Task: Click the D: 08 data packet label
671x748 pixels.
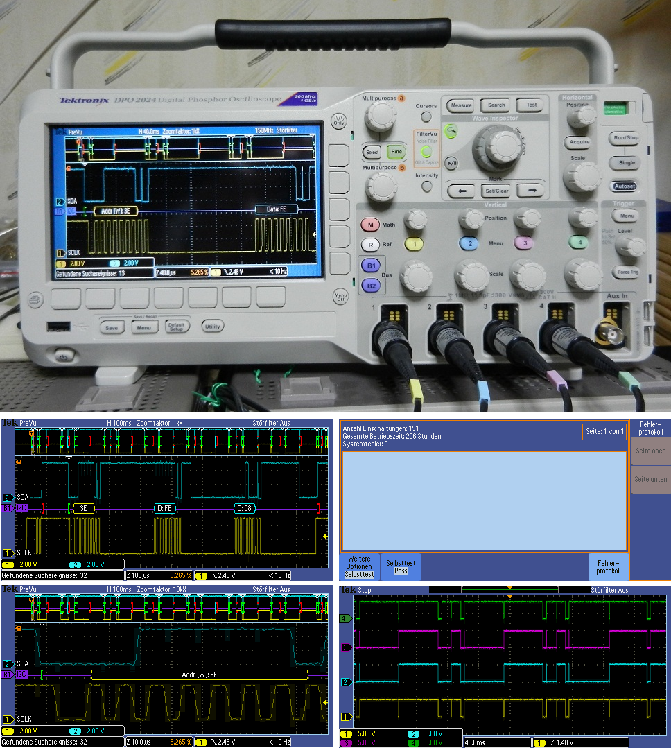Action: click(244, 509)
